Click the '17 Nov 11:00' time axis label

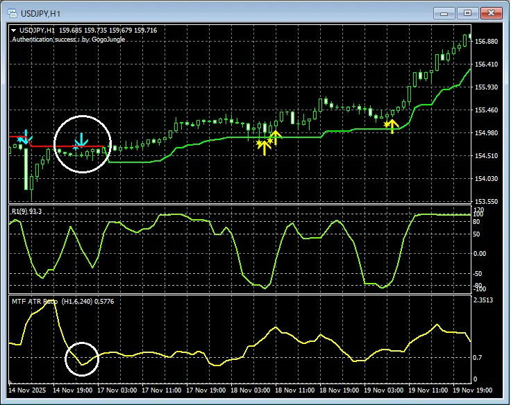[162, 390]
